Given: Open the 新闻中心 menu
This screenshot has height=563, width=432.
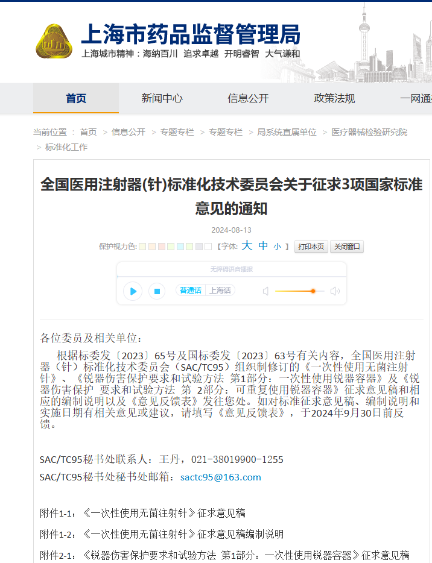Looking at the screenshot, I should tap(162, 98).
